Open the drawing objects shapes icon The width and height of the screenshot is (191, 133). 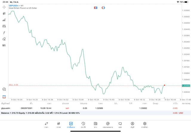tap(4, 39)
